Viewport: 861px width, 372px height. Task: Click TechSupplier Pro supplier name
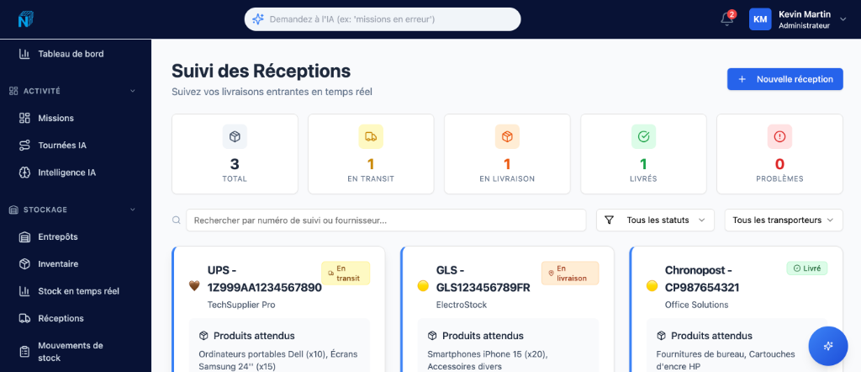coord(241,305)
